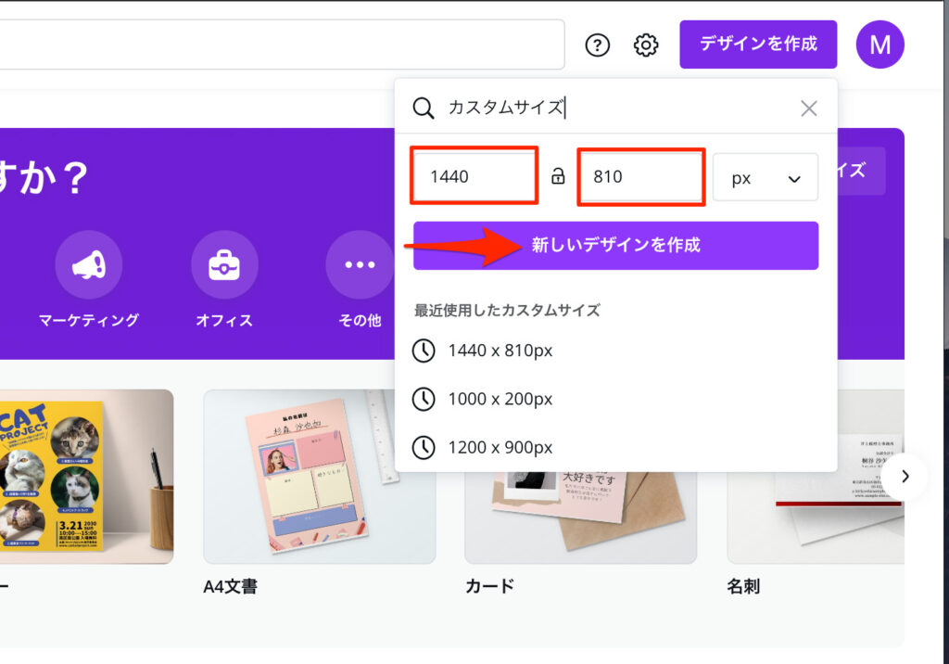This screenshot has height=664, width=949.
Task: Open the help question mark icon
Action: point(598,45)
